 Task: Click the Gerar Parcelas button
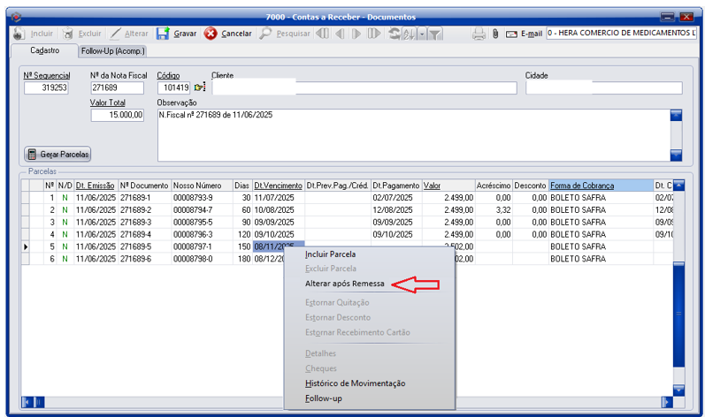[x=58, y=154]
